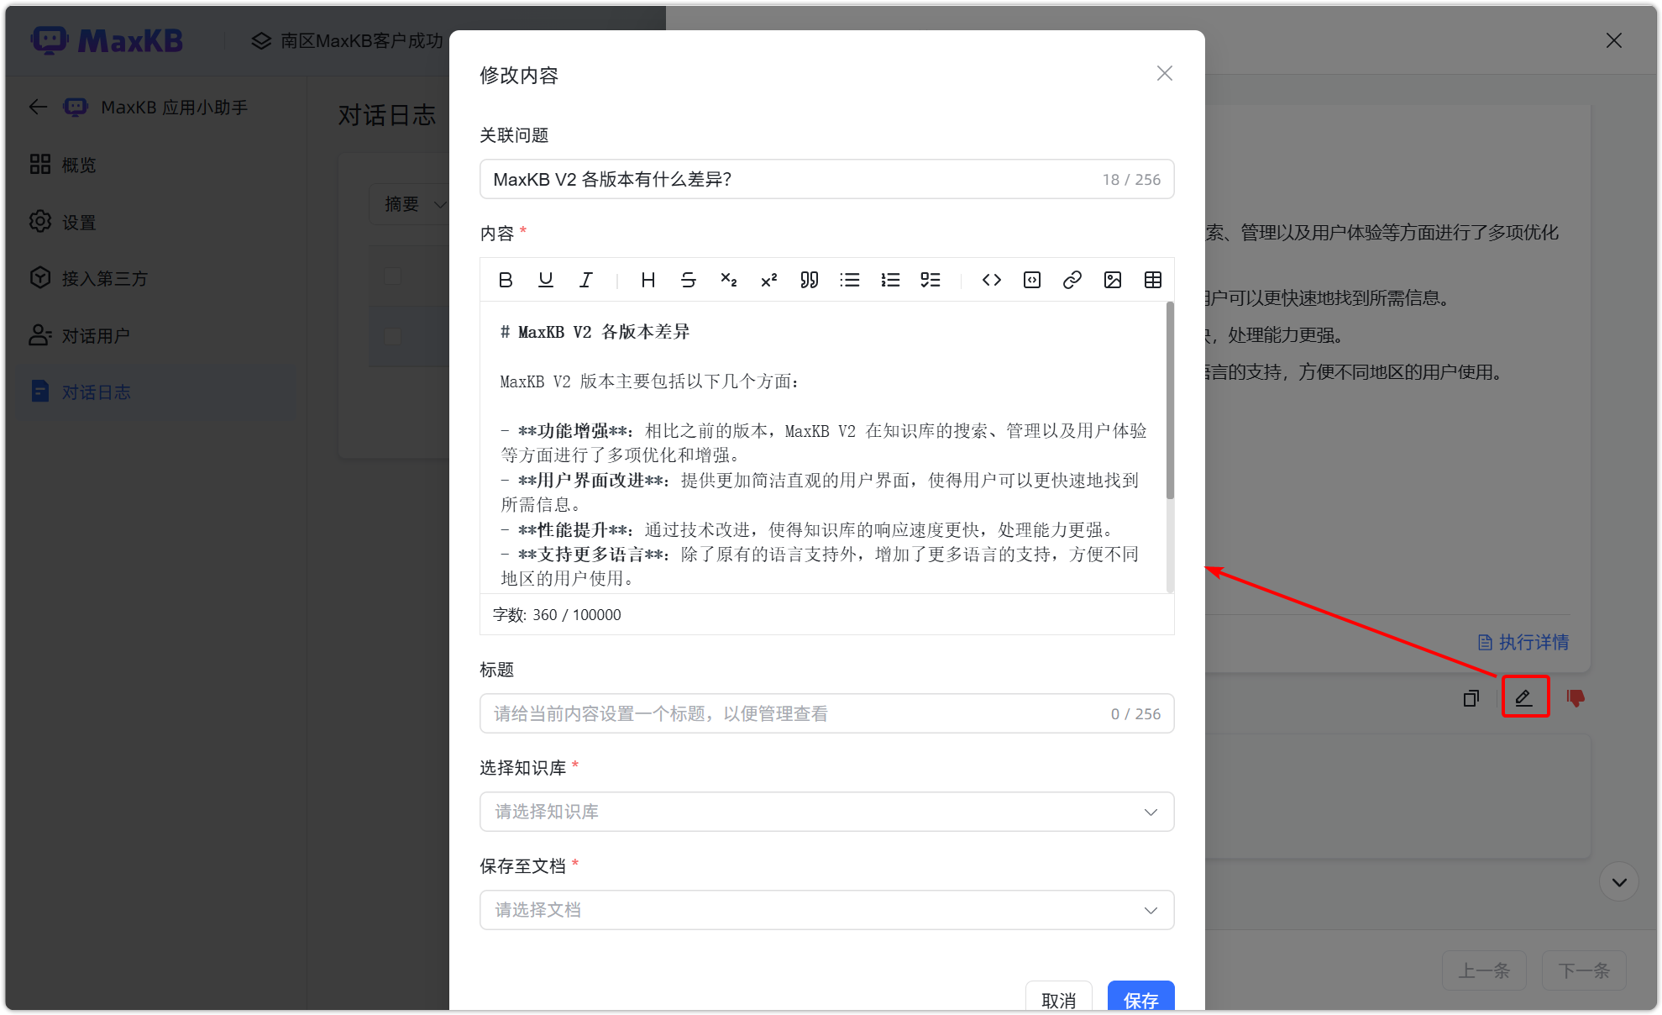Insert a blockquote into the content

point(809,280)
